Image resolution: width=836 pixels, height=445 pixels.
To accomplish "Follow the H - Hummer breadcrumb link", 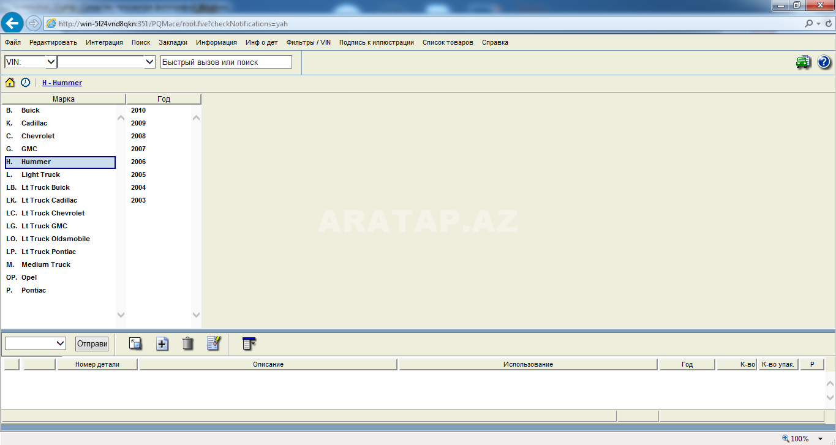I will tap(62, 83).
